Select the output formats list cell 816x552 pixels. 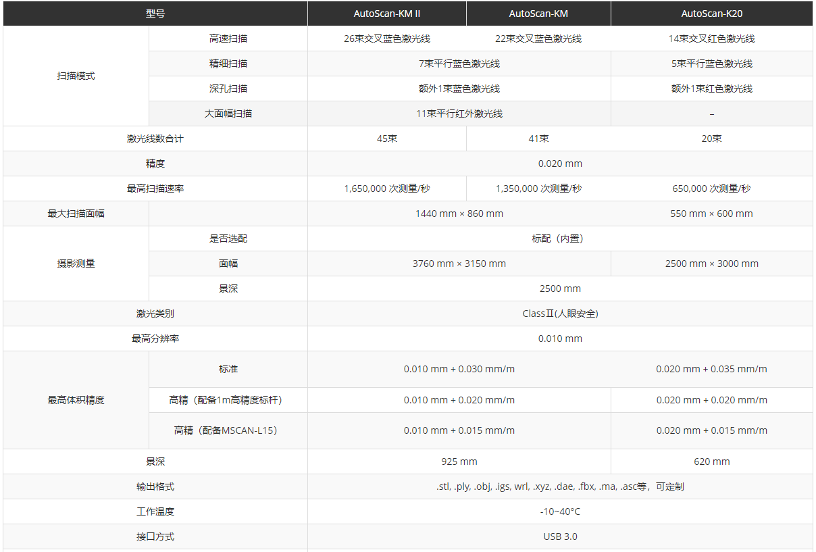559,486
